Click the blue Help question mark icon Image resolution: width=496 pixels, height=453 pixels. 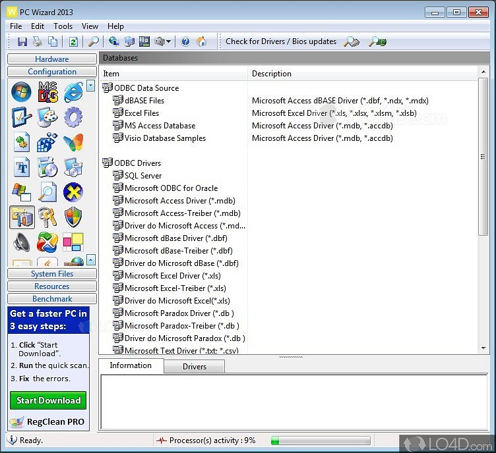[186, 41]
